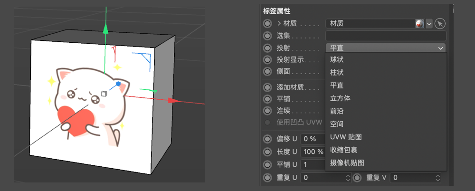This screenshot has width=475, height=191.
Task: Click the 重复 U stepper arrows
Action: (348, 178)
